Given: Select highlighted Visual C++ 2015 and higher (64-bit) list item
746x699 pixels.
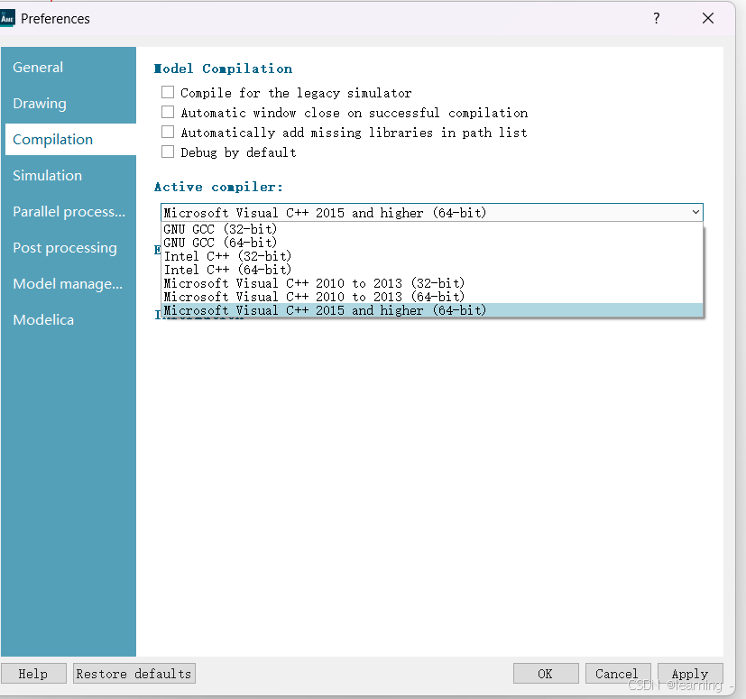Looking at the screenshot, I should (432, 310).
